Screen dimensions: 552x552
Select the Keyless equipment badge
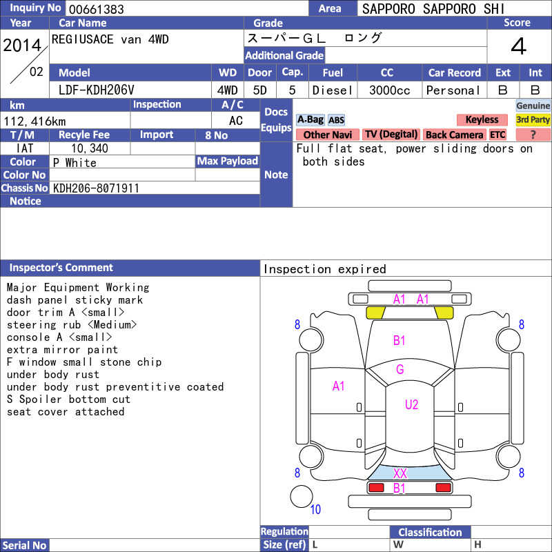pyautogui.click(x=482, y=119)
